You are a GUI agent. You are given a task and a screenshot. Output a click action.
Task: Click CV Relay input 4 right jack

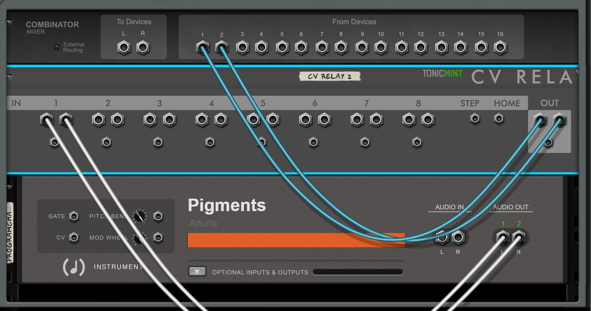pos(221,120)
